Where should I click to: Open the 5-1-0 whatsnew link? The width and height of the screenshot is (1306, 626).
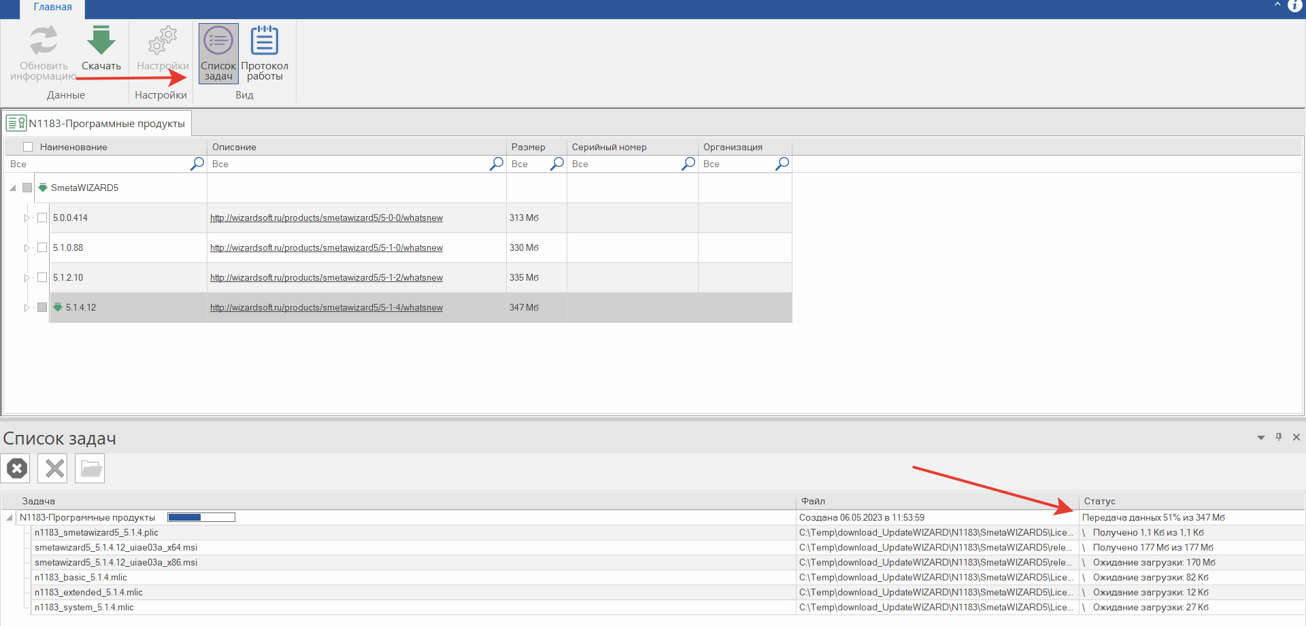click(326, 247)
